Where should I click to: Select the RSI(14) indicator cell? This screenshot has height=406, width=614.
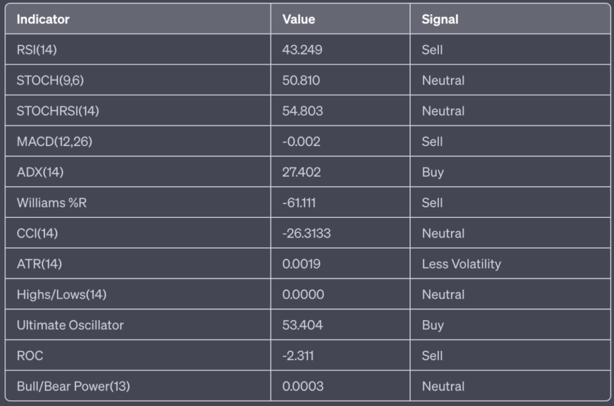(x=138, y=50)
